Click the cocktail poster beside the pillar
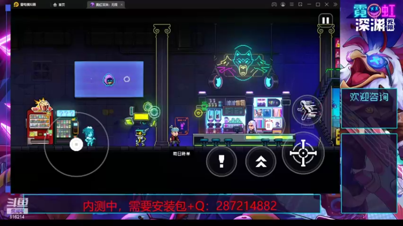 coord(182,126)
